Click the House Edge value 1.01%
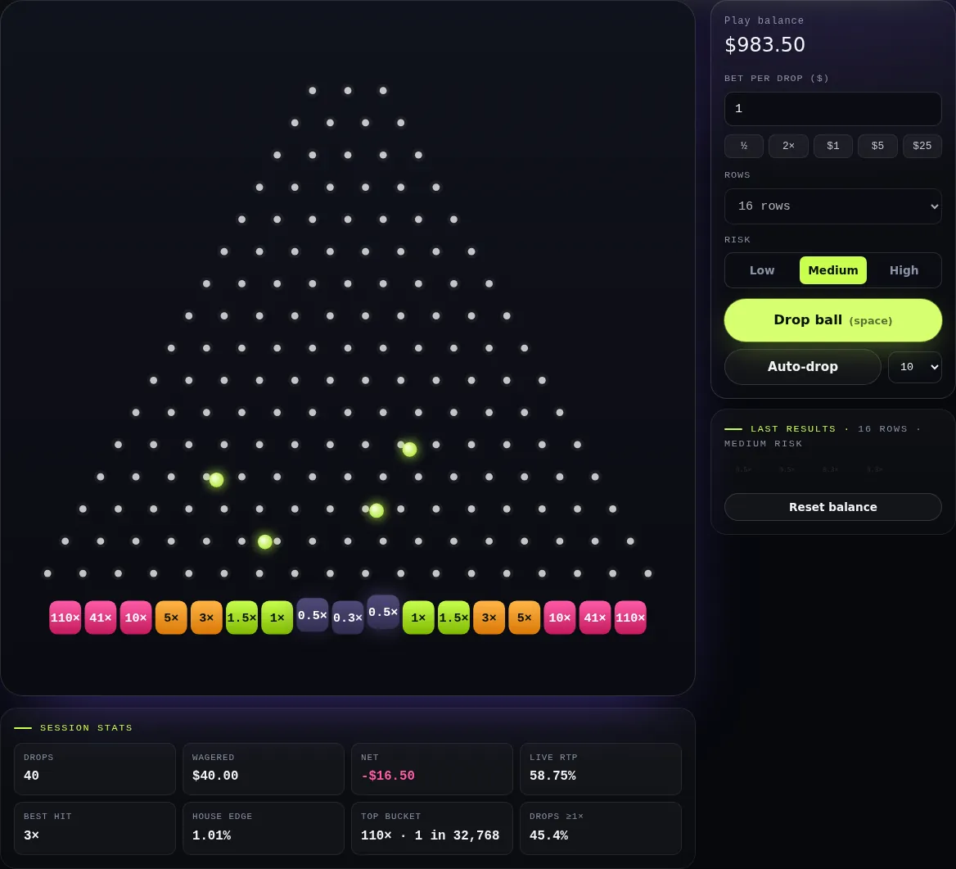The width and height of the screenshot is (956, 869). pos(211,835)
